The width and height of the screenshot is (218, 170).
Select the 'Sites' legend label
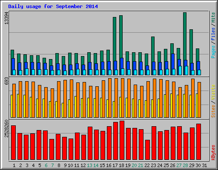pos(213,111)
